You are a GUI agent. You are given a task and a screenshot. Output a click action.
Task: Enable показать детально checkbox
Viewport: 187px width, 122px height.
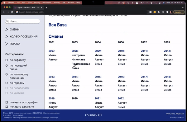tap(7, 107)
